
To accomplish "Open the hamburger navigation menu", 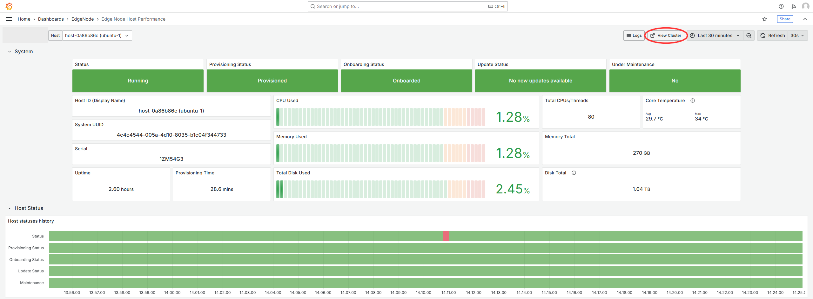I will tap(9, 19).
